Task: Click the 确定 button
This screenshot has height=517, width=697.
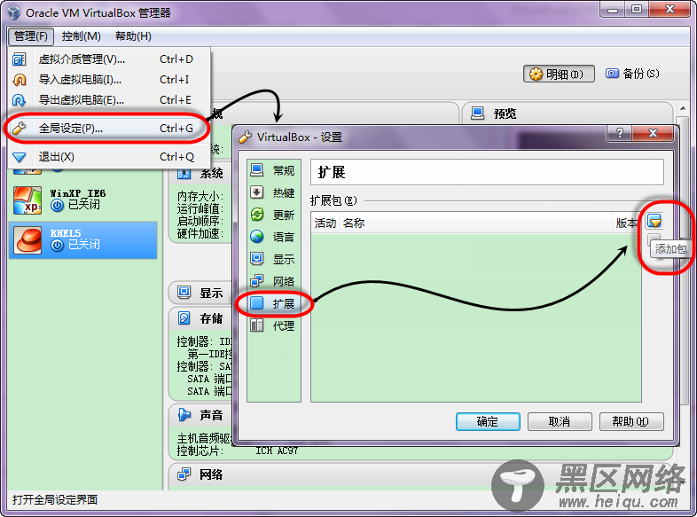Action: click(x=488, y=421)
